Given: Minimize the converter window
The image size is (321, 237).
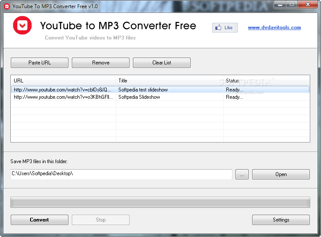Looking at the screenshot, I should click(280, 4).
